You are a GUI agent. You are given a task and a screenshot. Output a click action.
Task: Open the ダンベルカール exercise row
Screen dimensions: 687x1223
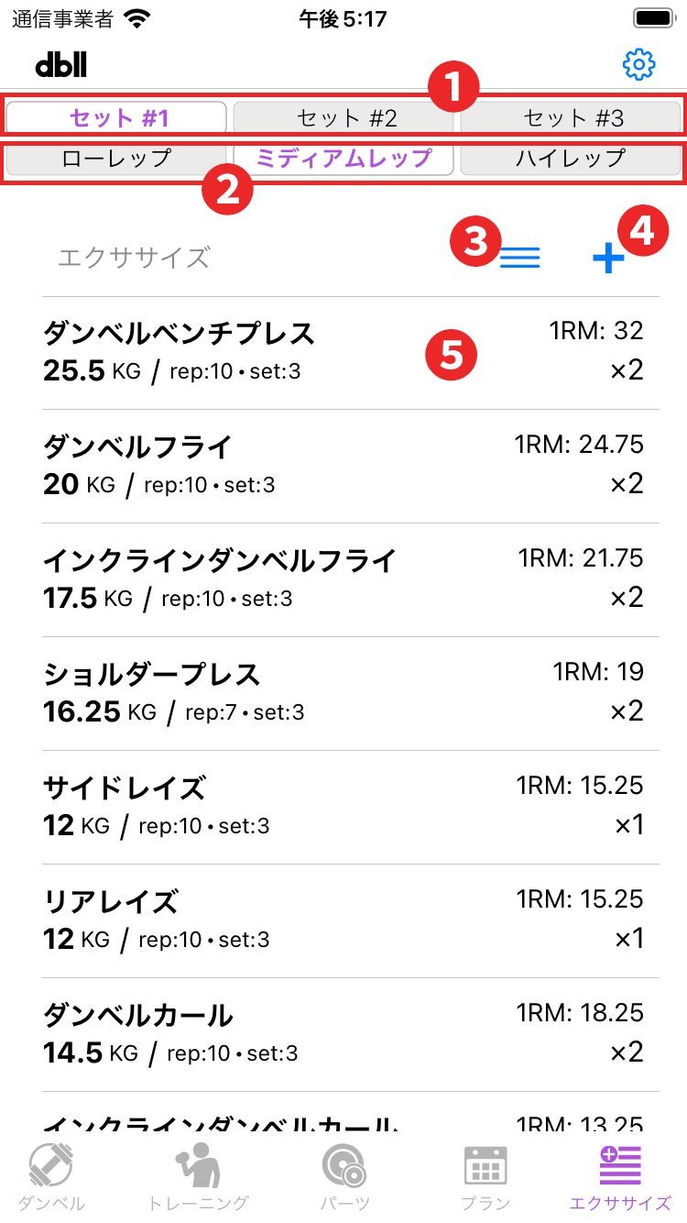(343, 1035)
